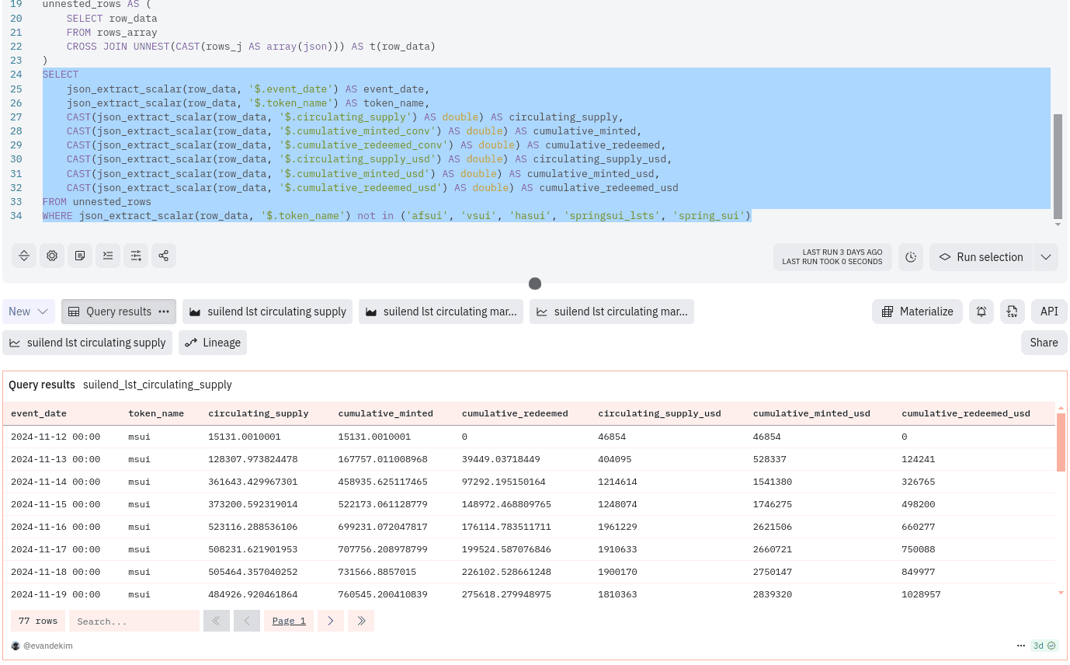The height and width of the screenshot is (665, 1070).
Task: Open the area chart suilend lst circulating supply tab
Action: pos(268,312)
